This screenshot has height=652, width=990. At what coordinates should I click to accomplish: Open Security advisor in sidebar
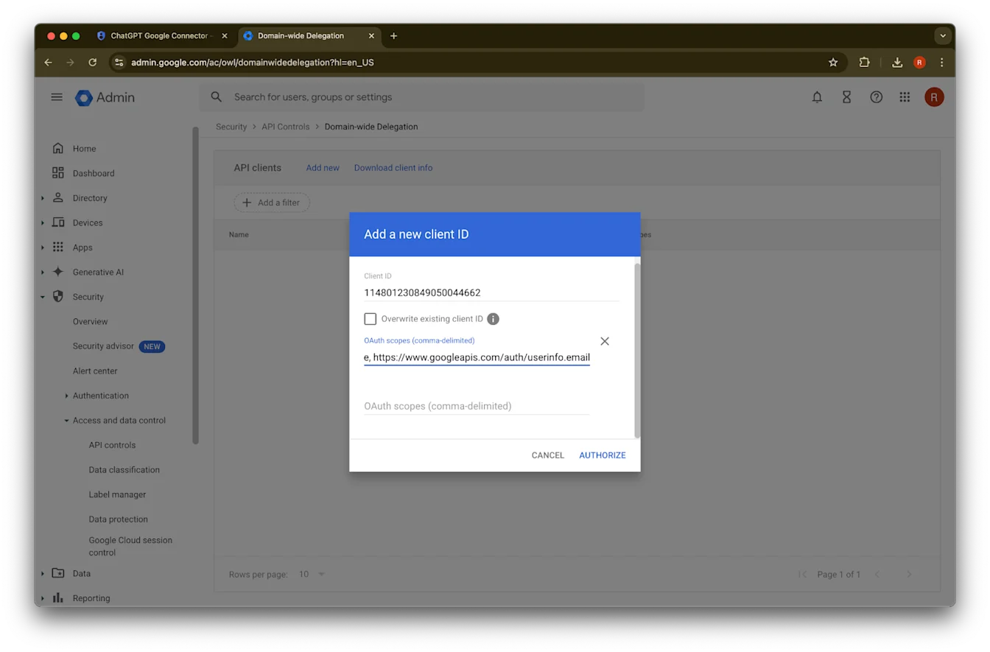click(103, 346)
